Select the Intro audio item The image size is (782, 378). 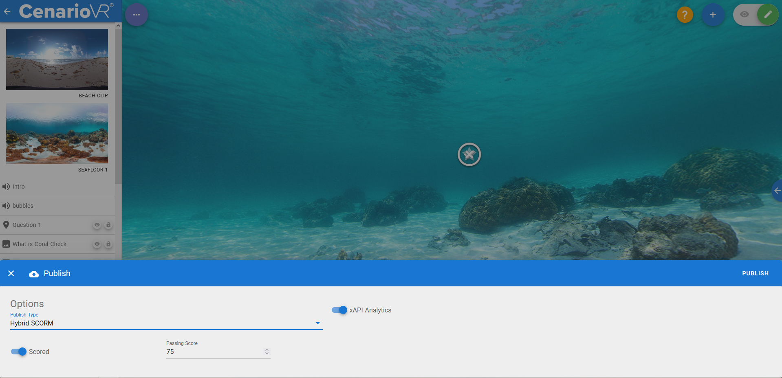tap(18, 187)
